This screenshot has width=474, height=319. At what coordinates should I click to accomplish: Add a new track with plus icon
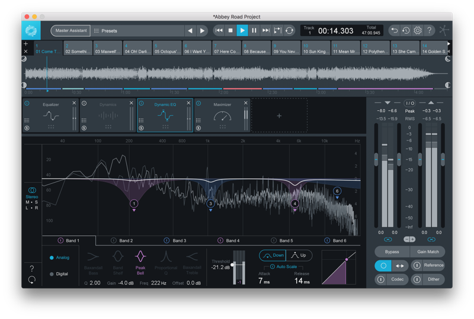[25, 44]
